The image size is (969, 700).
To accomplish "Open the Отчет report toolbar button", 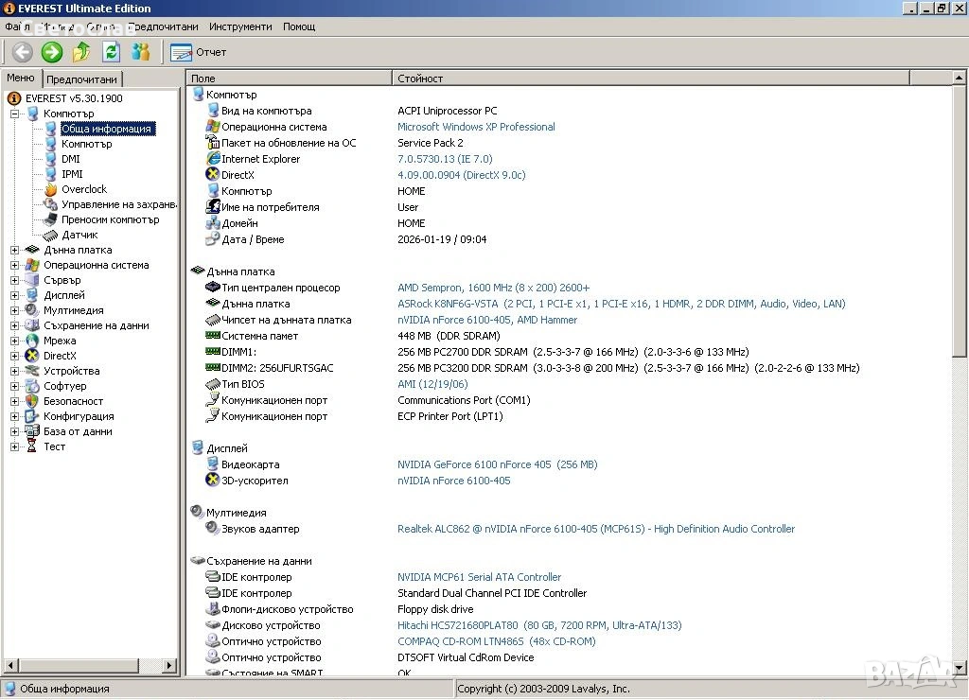I will click(x=200, y=52).
